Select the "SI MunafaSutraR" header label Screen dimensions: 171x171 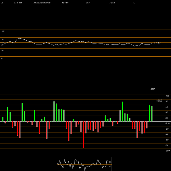[42, 3]
